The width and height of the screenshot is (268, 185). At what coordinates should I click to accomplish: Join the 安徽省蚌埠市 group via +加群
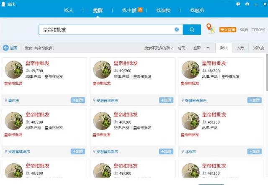coord(78,152)
